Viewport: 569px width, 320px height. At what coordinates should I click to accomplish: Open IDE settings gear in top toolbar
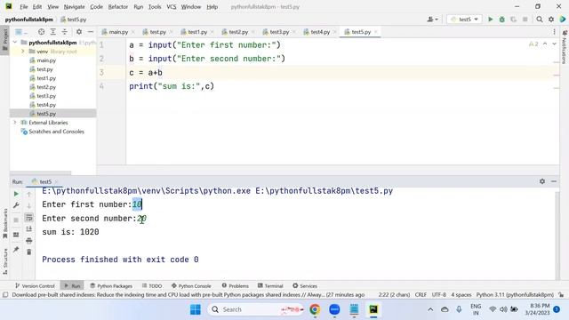(x=551, y=20)
